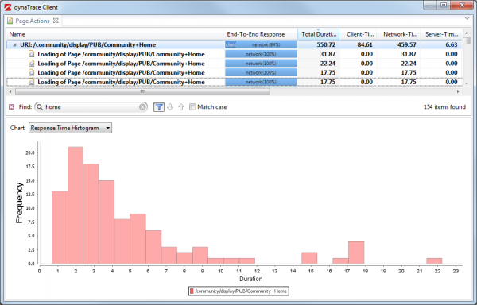Screen dimensions: 477x305
Task: Click the horizontal scrollbar thumb
Action: (142, 91)
